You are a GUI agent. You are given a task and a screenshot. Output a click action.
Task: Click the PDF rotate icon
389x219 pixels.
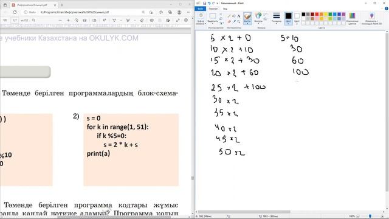pos(77,20)
